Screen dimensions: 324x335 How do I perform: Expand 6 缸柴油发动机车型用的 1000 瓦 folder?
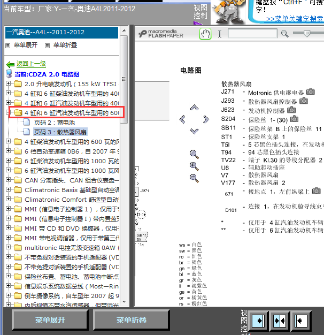pyautogui.click(x=8, y=160)
